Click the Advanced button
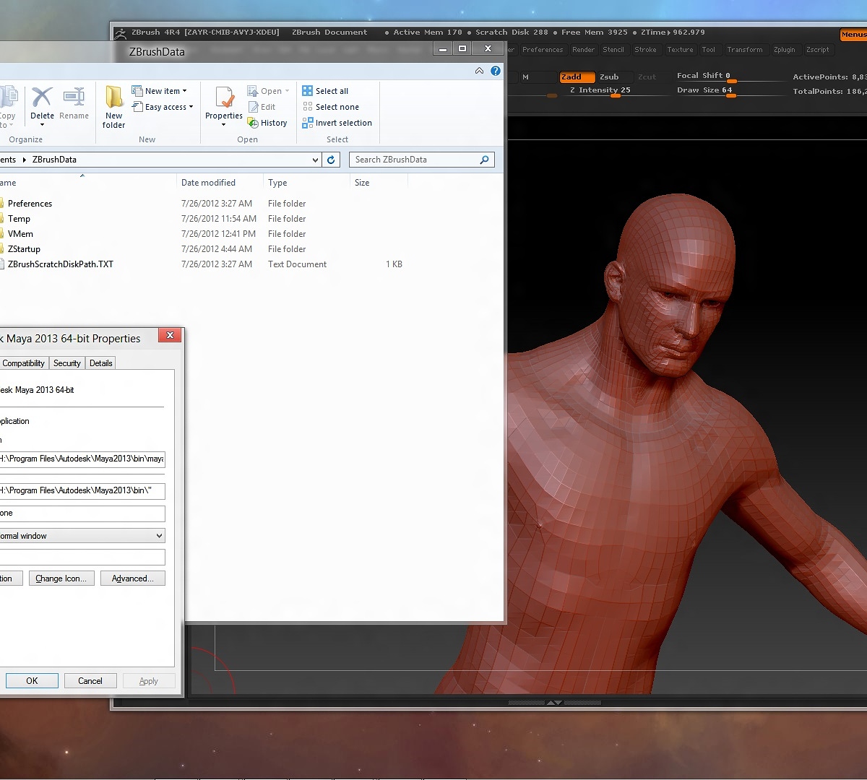This screenshot has width=867, height=780. coord(133,578)
